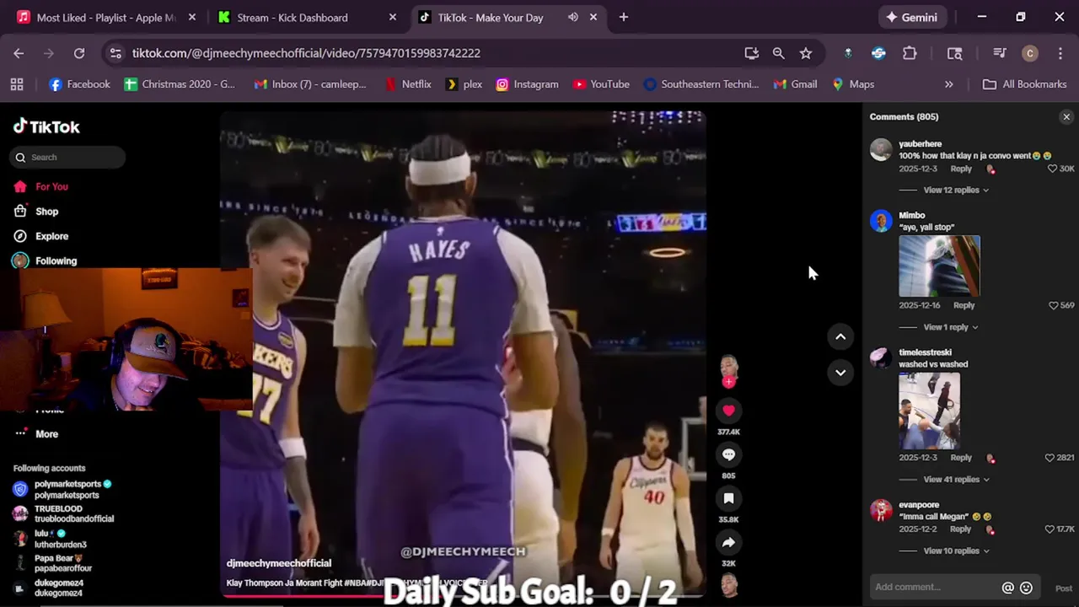Expand 1 reply under Mimbo comment
This screenshot has height=607, width=1079.
[951, 327]
